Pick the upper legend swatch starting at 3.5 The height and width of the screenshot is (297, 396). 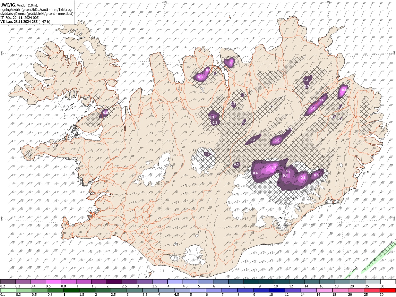[x=160, y=282]
